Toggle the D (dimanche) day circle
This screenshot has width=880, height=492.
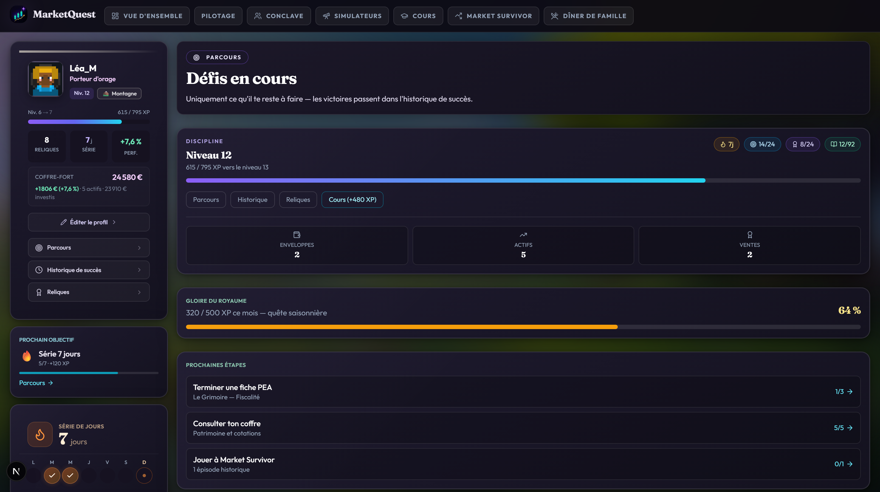click(x=144, y=476)
